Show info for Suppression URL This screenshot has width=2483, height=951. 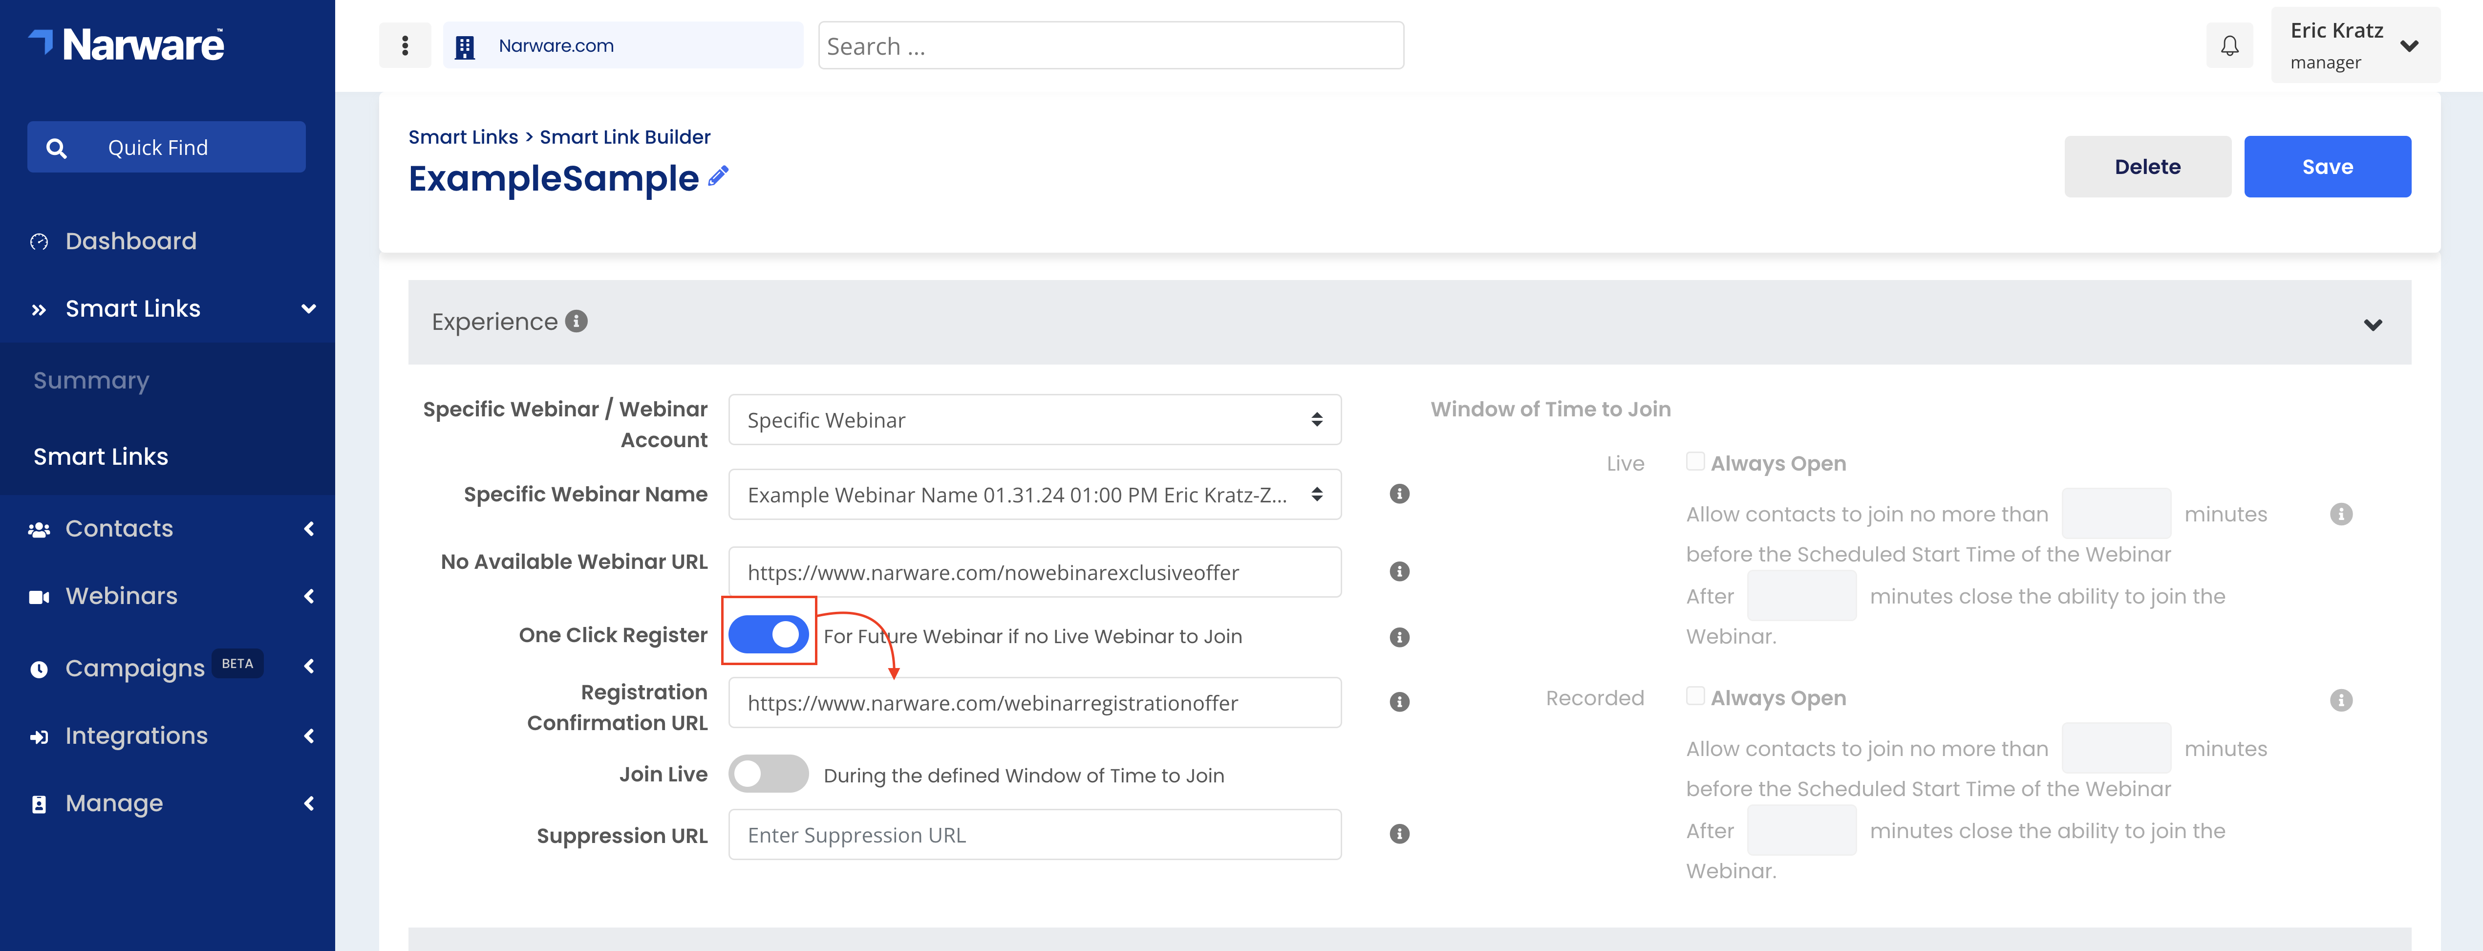pos(1400,834)
